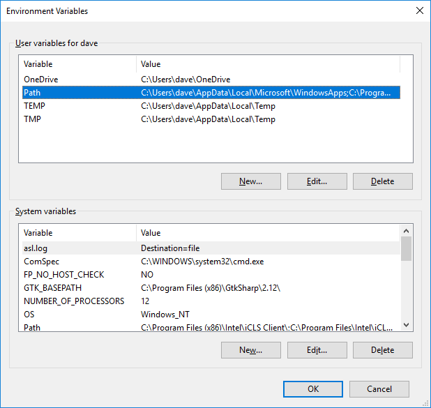Close the Environment Variables dialog
This screenshot has height=408, width=431.
point(419,10)
